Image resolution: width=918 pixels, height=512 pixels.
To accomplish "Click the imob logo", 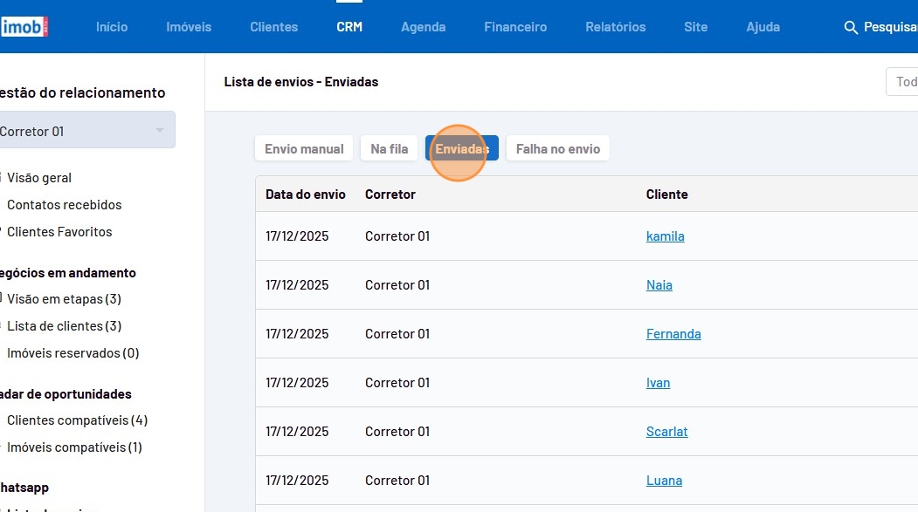I will 24,27.
